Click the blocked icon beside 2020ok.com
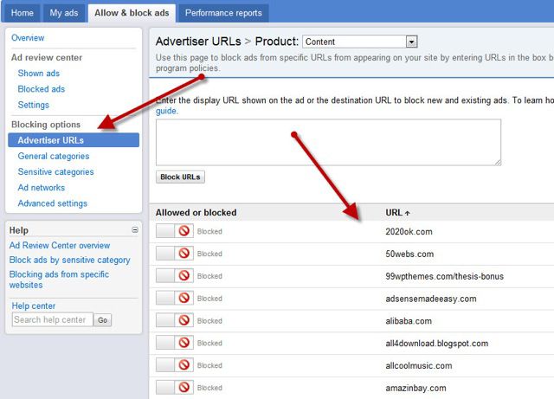The height and width of the screenshot is (399, 554). click(184, 232)
